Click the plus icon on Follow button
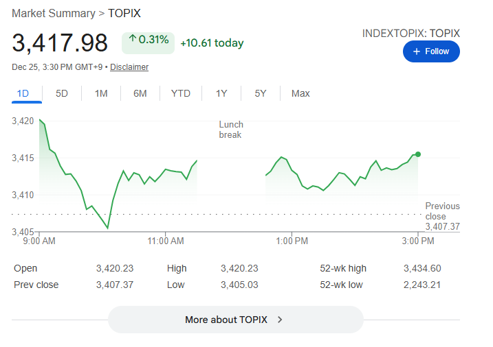The height and width of the screenshot is (347, 493). [416, 51]
